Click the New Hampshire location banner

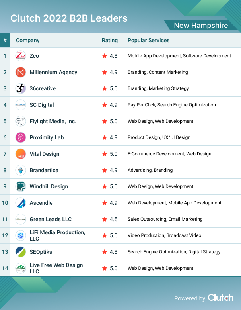pyautogui.click(x=201, y=26)
